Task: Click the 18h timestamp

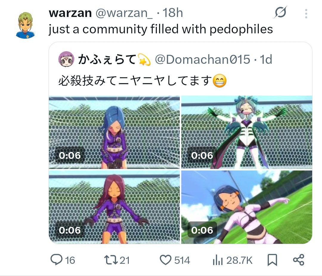Action: pyautogui.click(x=173, y=13)
